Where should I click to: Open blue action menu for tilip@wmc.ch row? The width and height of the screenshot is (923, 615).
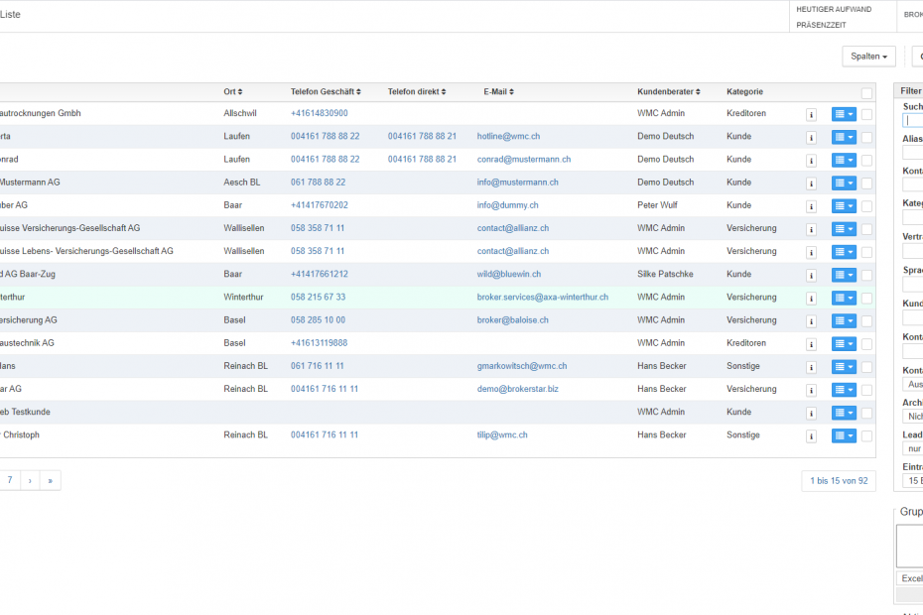[x=844, y=435]
